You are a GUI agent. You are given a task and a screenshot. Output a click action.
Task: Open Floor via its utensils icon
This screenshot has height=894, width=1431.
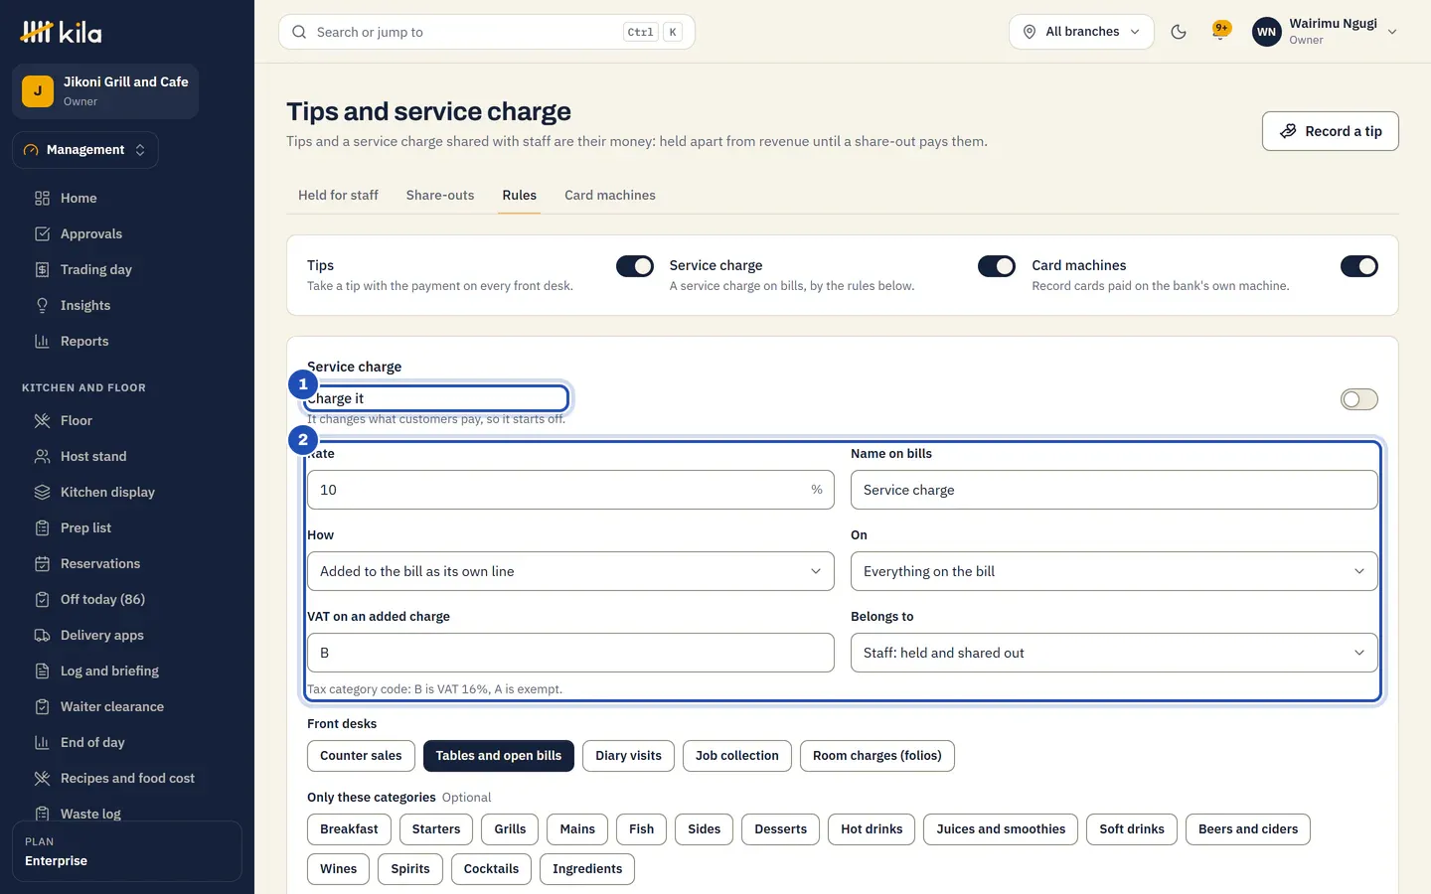point(42,420)
